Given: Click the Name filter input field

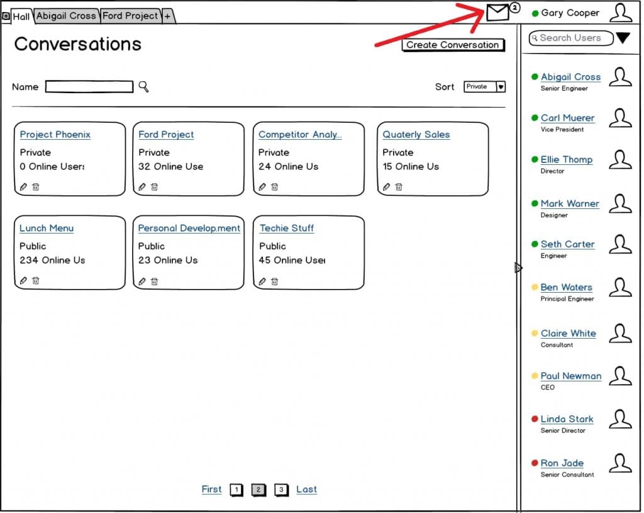Looking at the screenshot, I should click(x=89, y=87).
